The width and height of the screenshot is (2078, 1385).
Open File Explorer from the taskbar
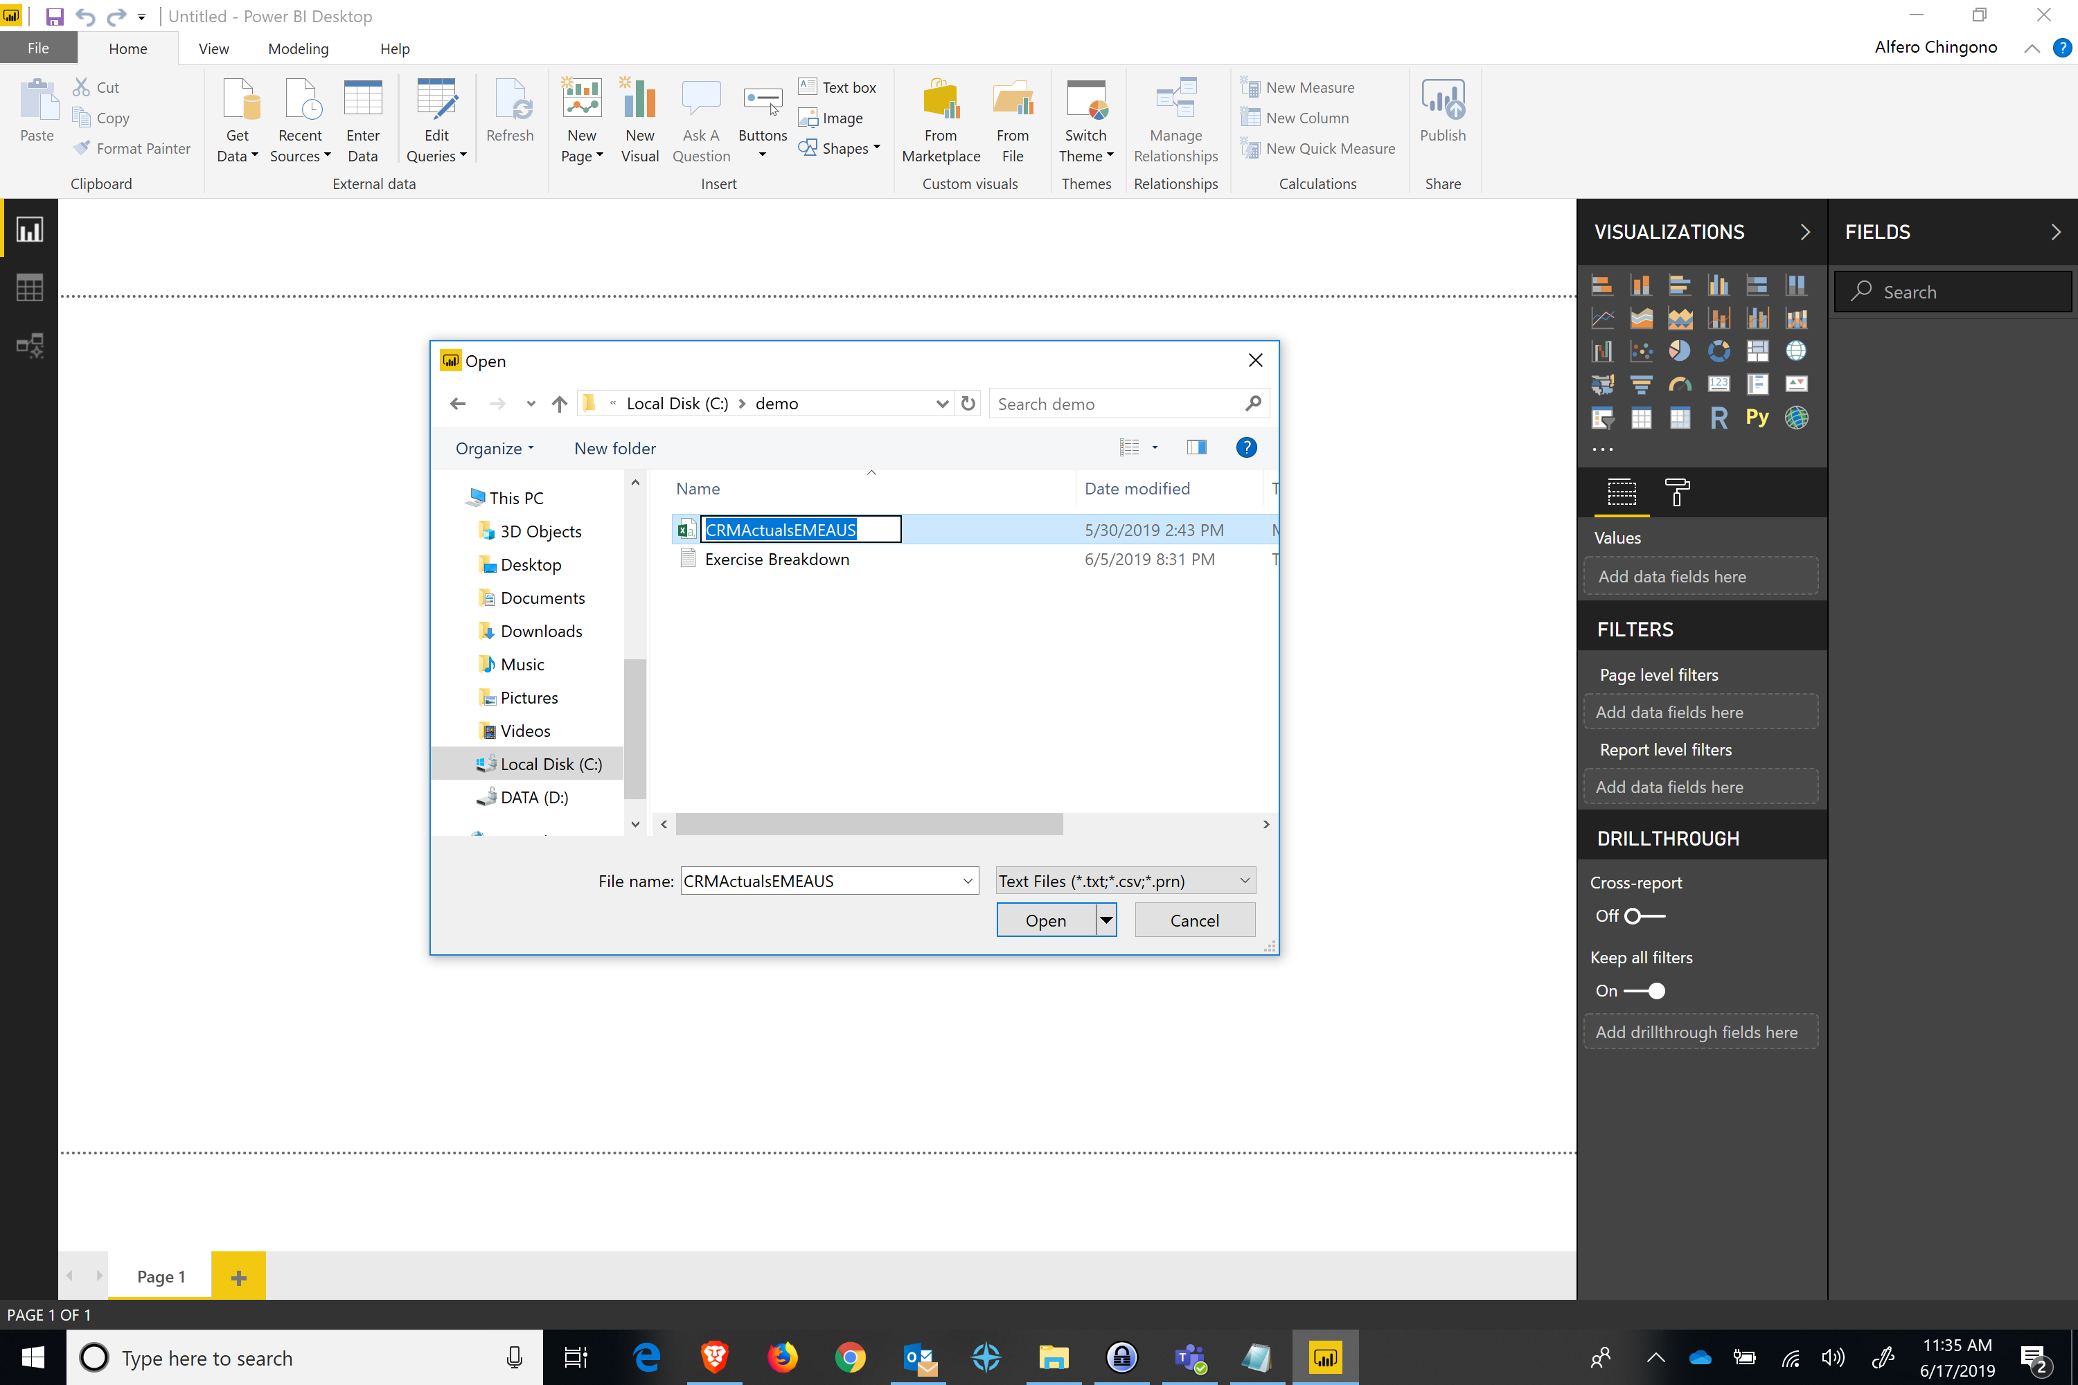point(1053,1357)
